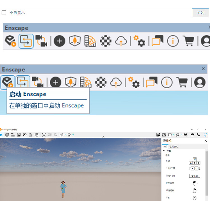The image size is (210, 201).
Task: Open the Account profile icon in lower toolbar
Action: pyautogui.click(x=200, y=82)
